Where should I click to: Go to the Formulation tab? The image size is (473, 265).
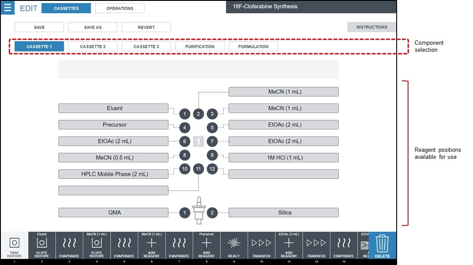pos(253,47)
